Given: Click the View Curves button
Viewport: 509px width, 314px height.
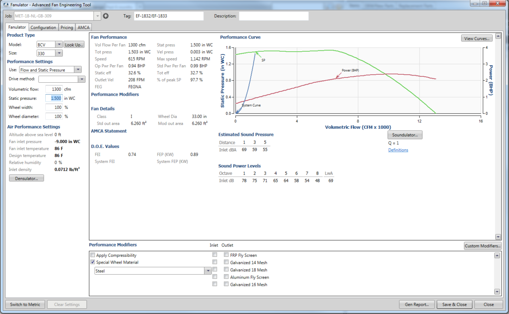Looking at the screenshot, I should [x=476, y=38].
